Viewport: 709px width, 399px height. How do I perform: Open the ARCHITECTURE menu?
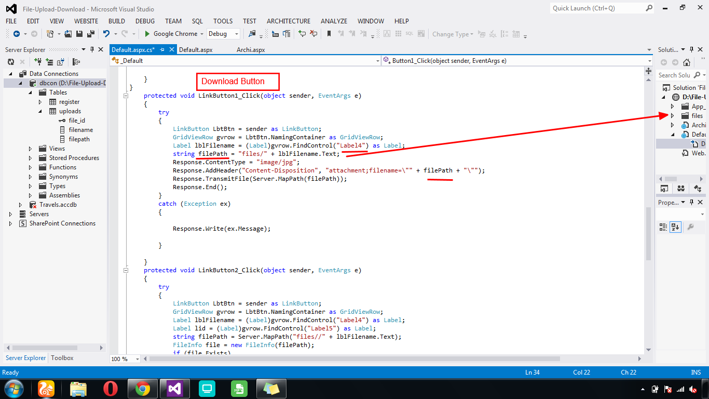point(289,21)
